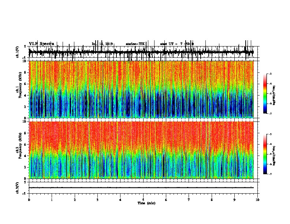Image resolution: width=290 pixels, height=224 pixels.
Task: Click the "-7" label on ch.1 color bar
Action: 270,113
